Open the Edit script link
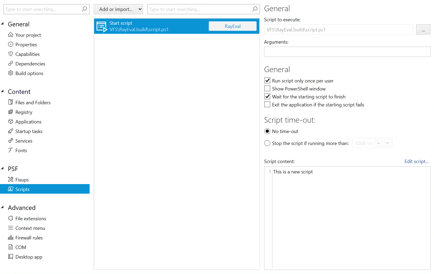 coord(416,161)
